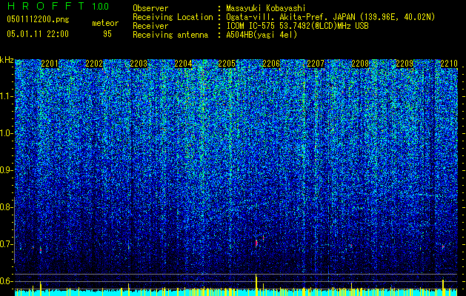The height and width of the screenshot is (296, 466).
Task: Click the meteor echo below 2201
Action: 41,249
